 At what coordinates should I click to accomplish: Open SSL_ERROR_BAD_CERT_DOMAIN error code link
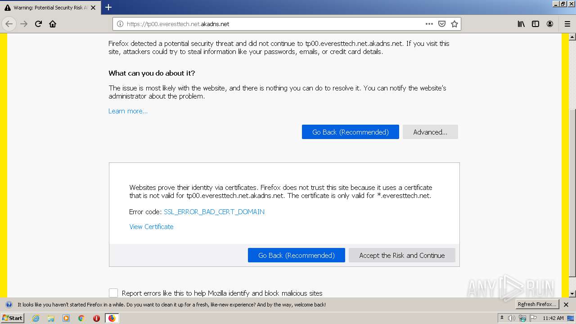coord(214,211)
